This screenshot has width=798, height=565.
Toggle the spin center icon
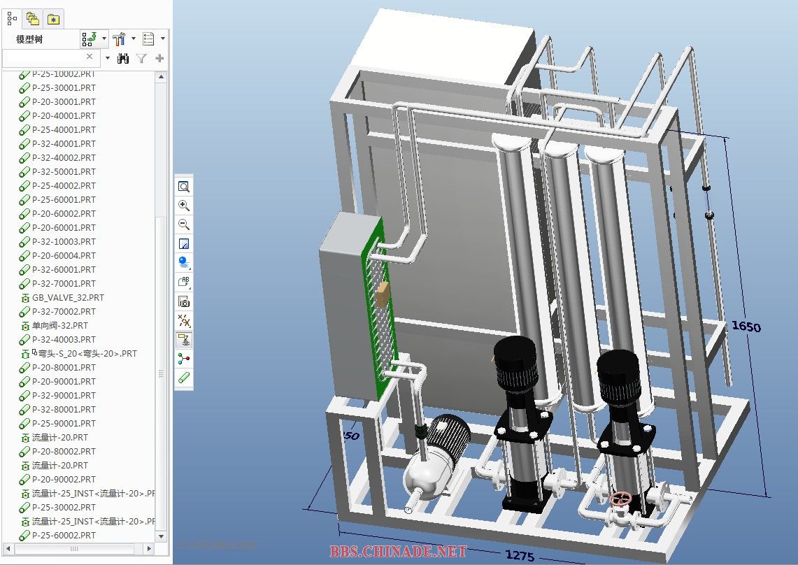pyautogui.click(x=184, y=359)
